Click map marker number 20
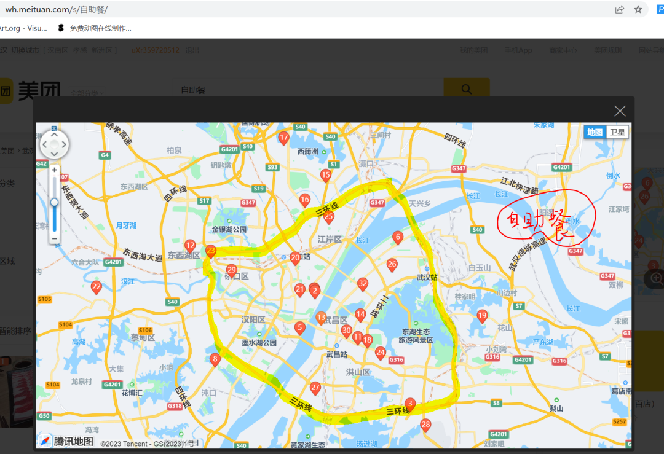Viewport: 664px width, 454px height. point(295,258)
